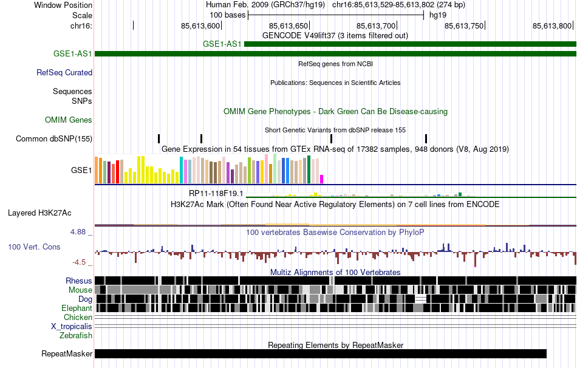Click the OMIM Gene Phenotypes title
The height and width of the screenshot is (368, 577).
coord(336,112)
